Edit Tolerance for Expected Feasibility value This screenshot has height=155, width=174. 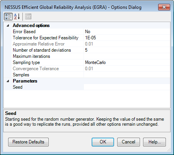pos(127,38)
